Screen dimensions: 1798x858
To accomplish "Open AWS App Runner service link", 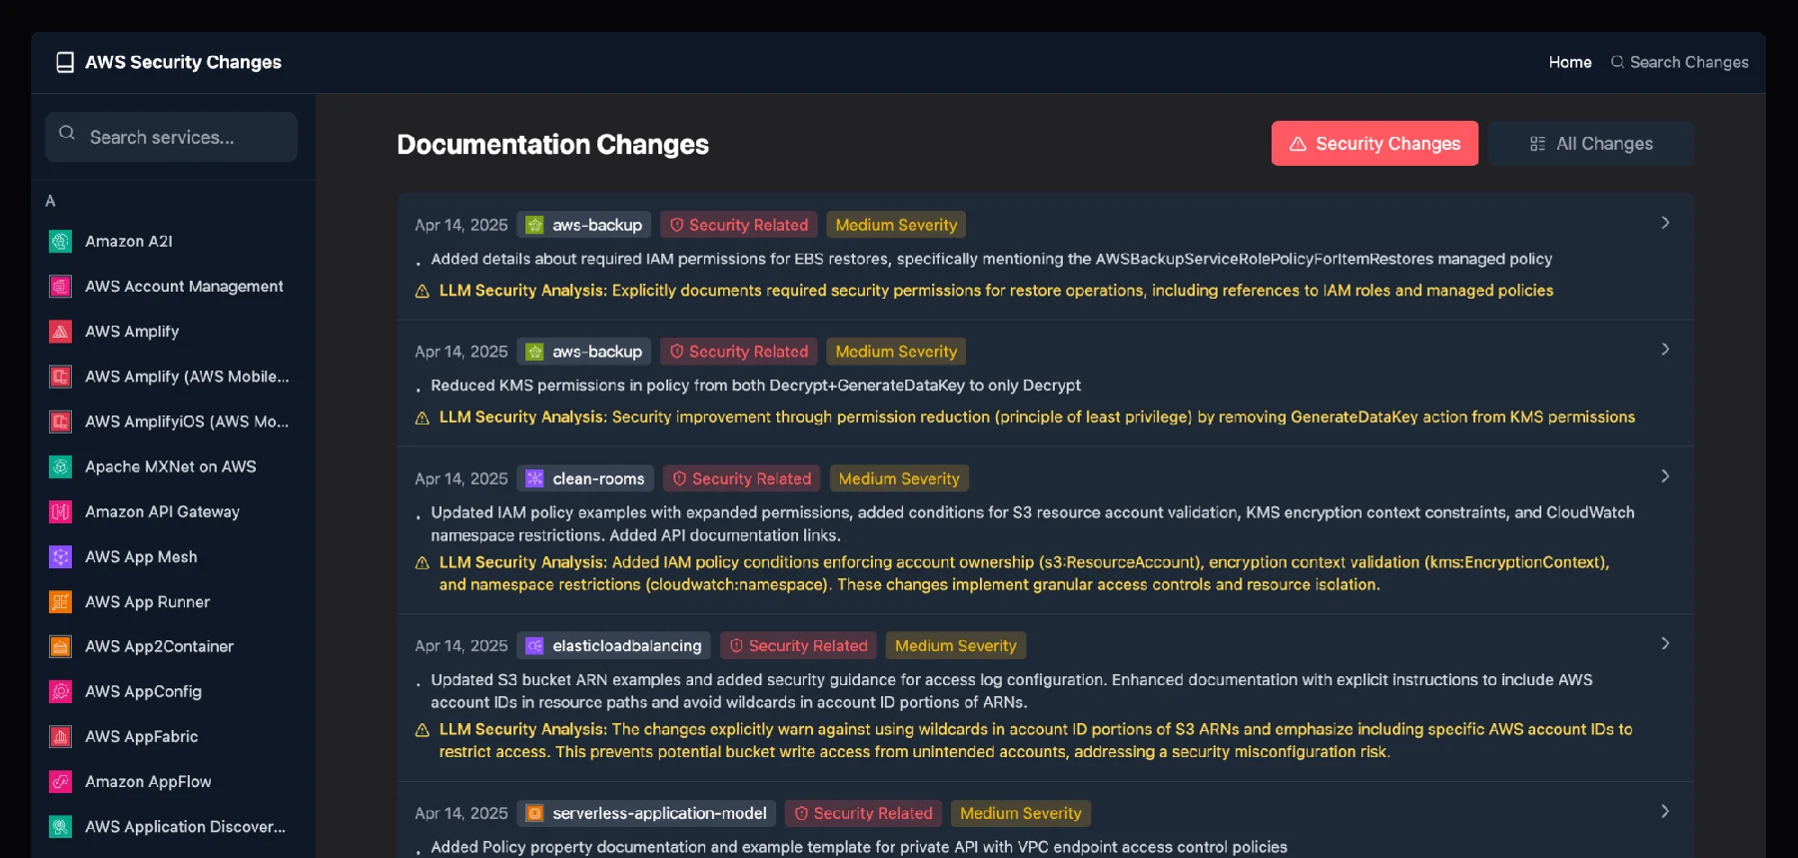I will (147, 601).
